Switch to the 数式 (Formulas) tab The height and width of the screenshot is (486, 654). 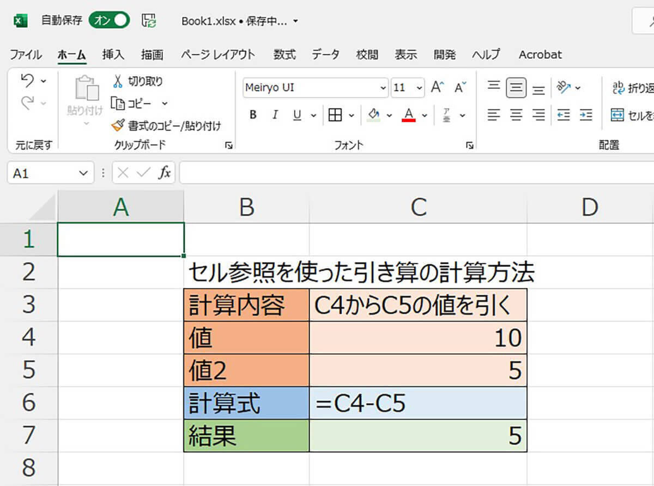tap(284, 54)
